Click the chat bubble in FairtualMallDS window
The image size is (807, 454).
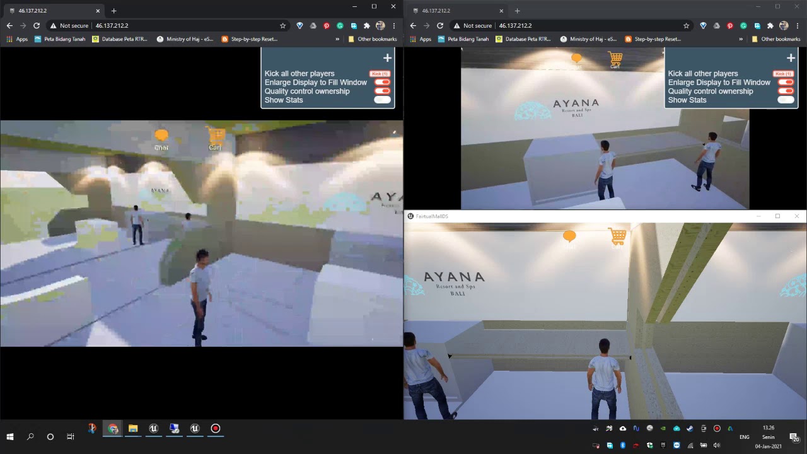tap(569, 236)
